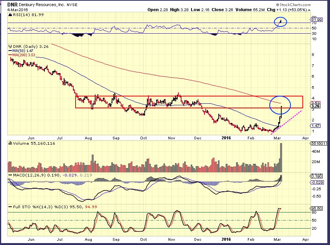Click the Denbury Resources, Inc. company name
This screenshot has width=330, height=245.
tap(42, 5)
